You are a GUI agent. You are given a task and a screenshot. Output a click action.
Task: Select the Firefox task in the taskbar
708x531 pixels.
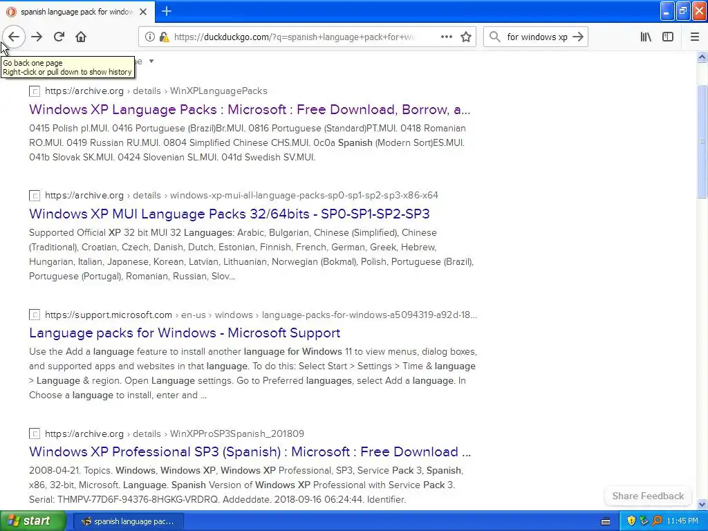[128, 521]
